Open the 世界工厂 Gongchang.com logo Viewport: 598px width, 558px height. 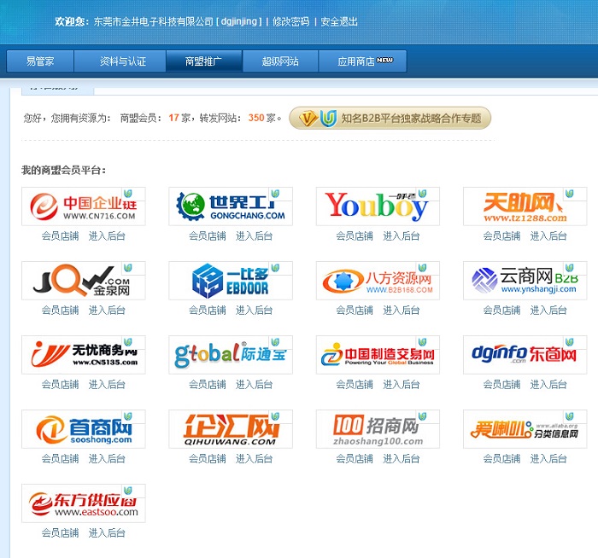pos(231,206)
